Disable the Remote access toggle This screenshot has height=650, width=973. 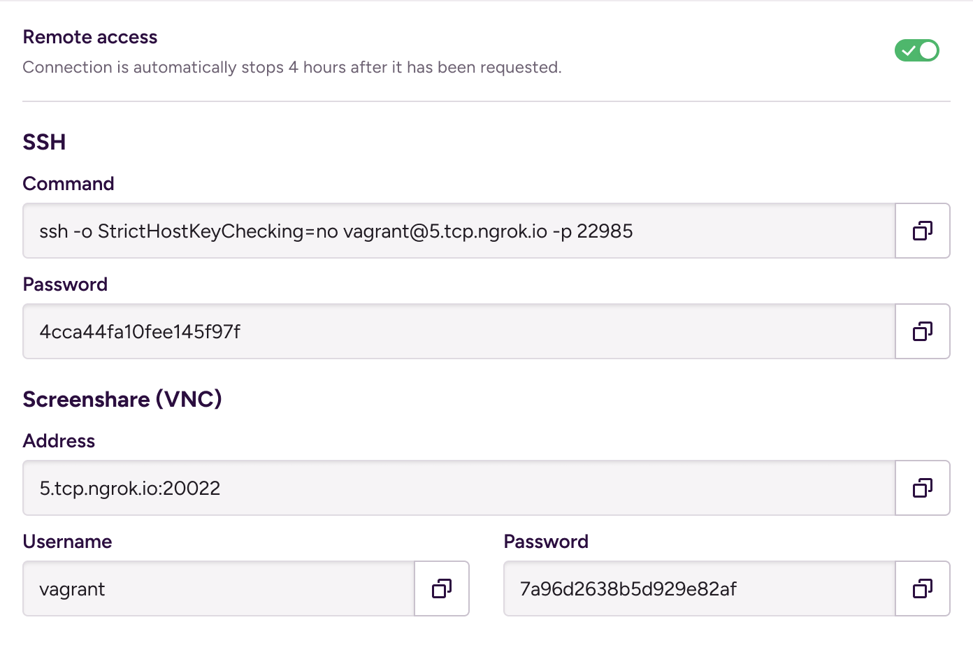(917, 50)
